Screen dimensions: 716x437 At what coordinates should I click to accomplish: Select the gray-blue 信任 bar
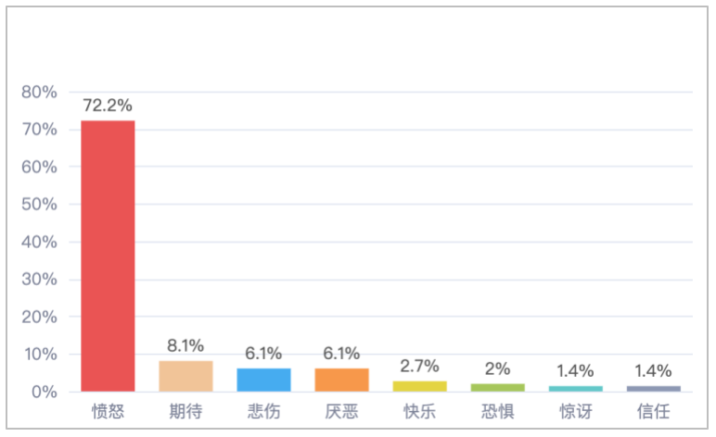coord(653,388)
